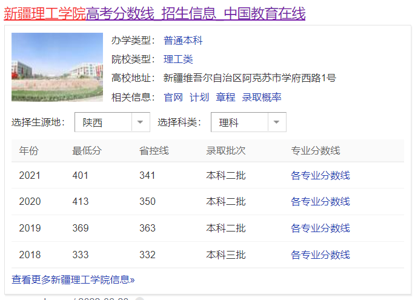Open 各专业分数线 for year 2021

[320, 176]
